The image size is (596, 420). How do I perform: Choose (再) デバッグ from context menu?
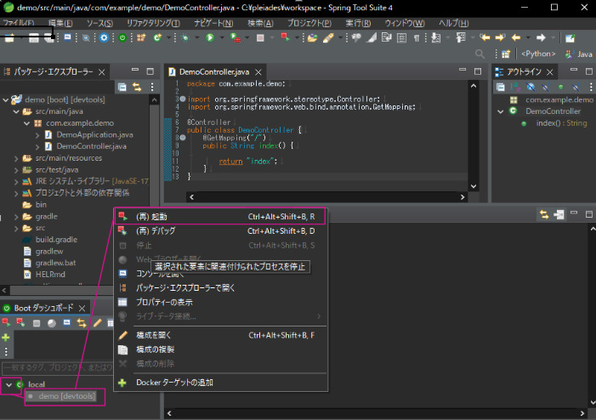[x=220, y=231]
